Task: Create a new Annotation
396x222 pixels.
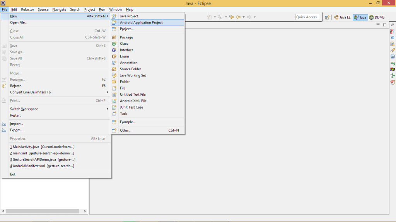Action: pyautogui.click(x=147, y=63)
